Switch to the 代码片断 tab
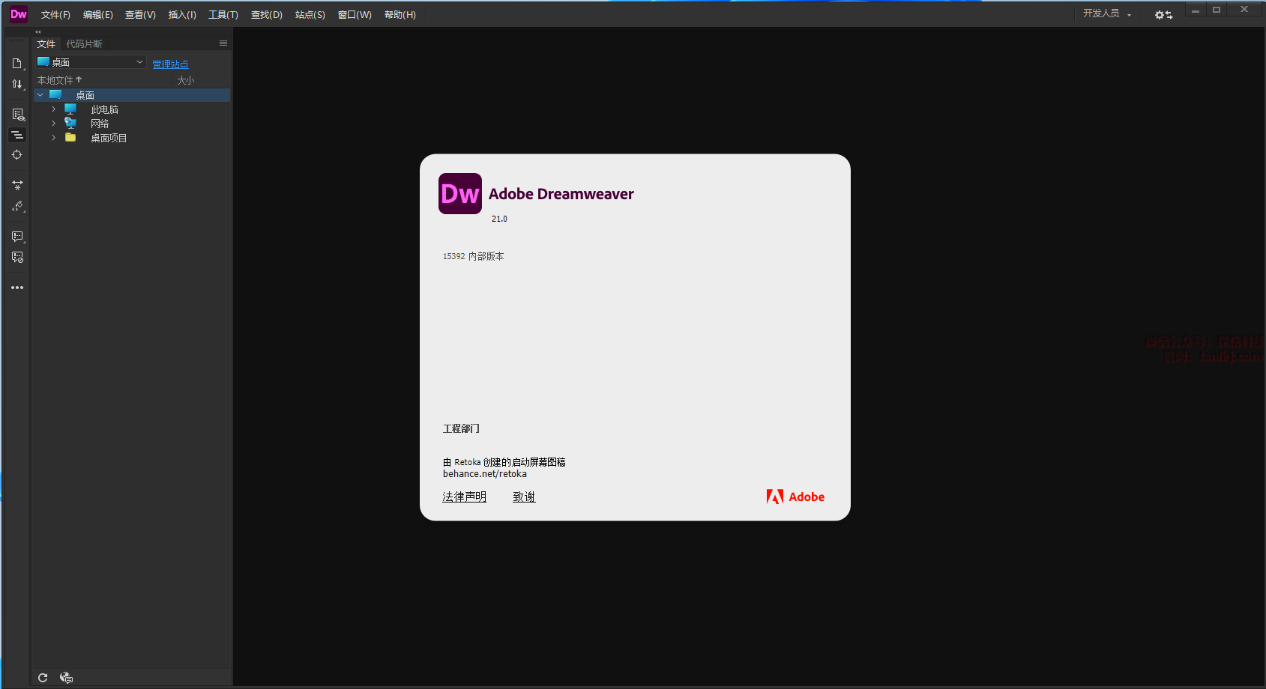Viewport: 1266px width, 689px height. point(84,44)
